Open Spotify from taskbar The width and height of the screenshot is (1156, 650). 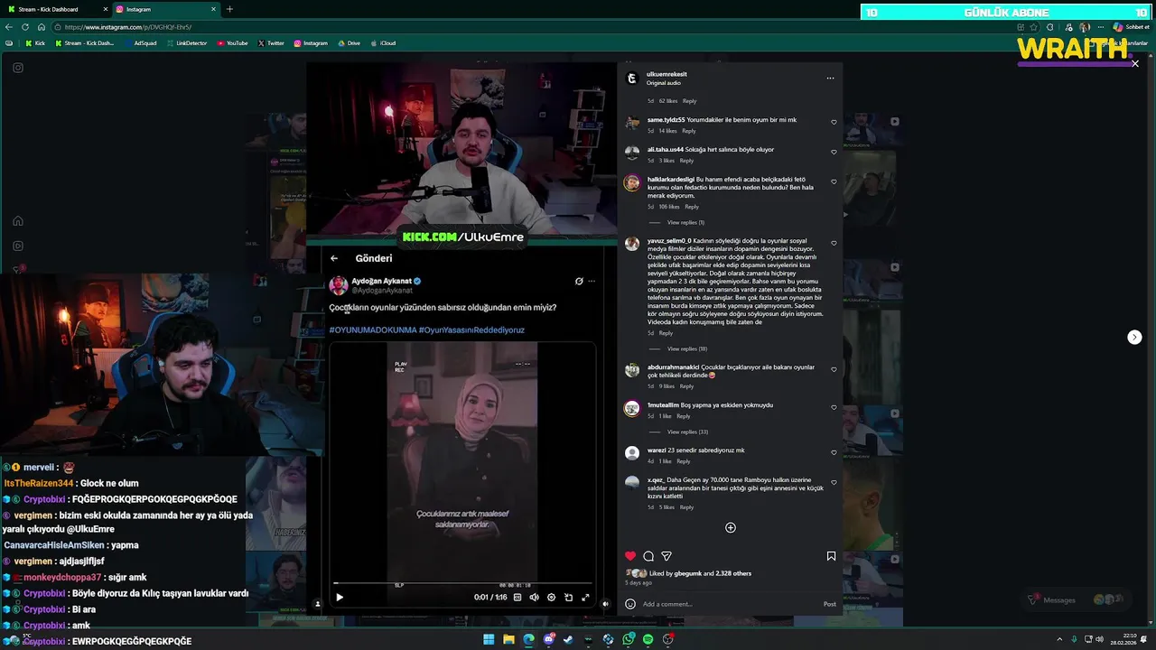click(x=648, y=639)
